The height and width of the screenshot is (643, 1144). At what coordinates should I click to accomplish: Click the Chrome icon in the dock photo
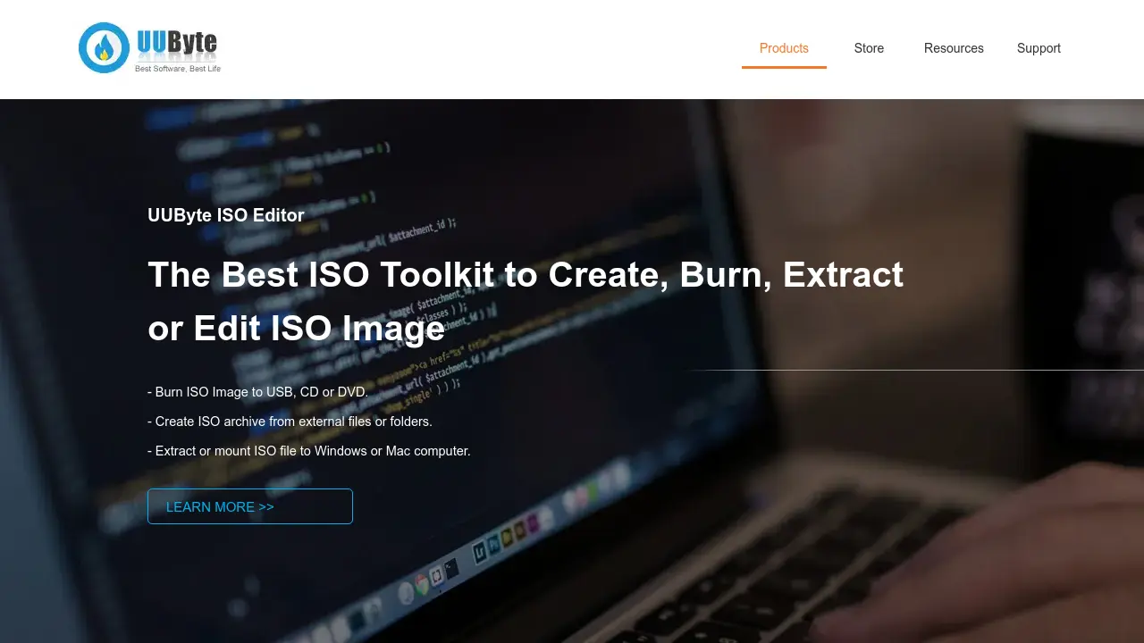coord(422,585)
